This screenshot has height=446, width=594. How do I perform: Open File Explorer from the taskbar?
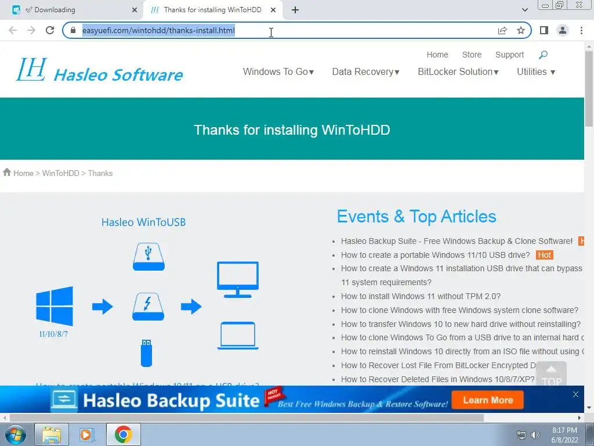pos(52,434)
